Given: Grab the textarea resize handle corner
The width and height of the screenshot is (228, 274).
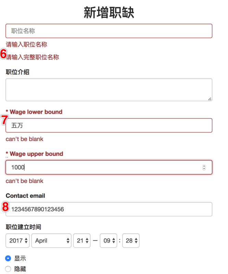Looking at the screenshot, I should [x=210, y=99].
